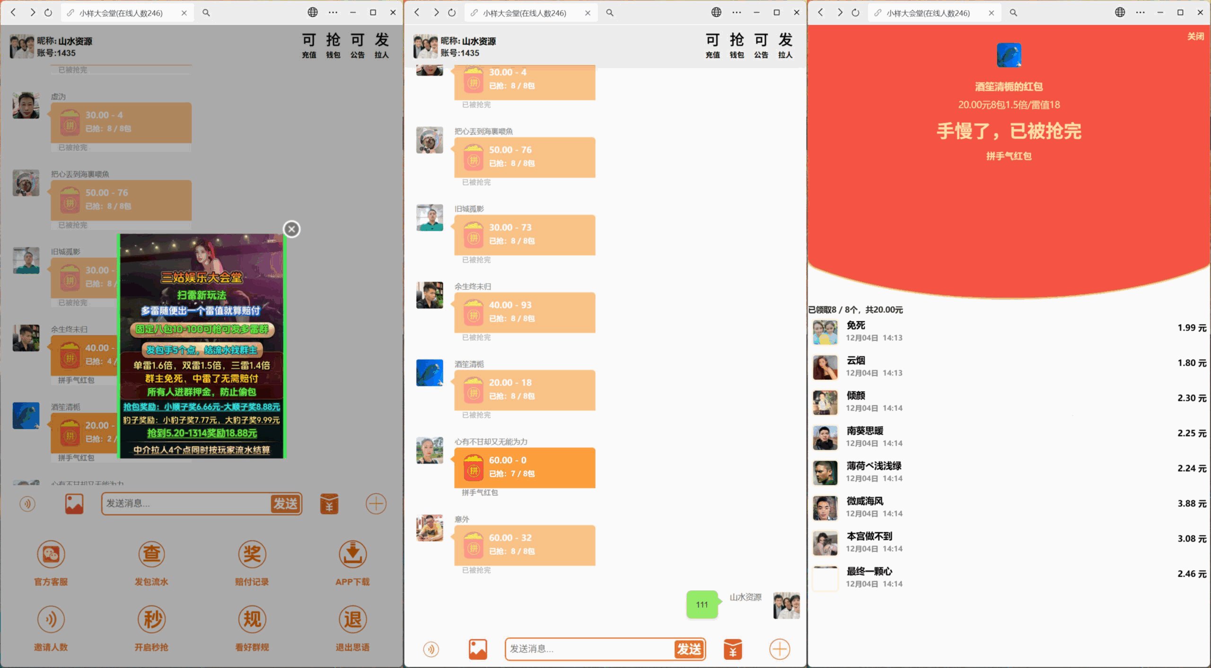Click the plus icon in the chat bar
The height and width of the screenshot is (668, 1211).
pos(375,503)
